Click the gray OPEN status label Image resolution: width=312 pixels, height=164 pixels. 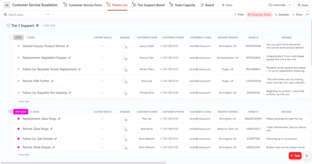(x=18, y=37)
